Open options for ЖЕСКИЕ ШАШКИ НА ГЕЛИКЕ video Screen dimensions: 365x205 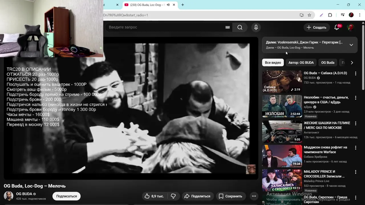(356, 124)
